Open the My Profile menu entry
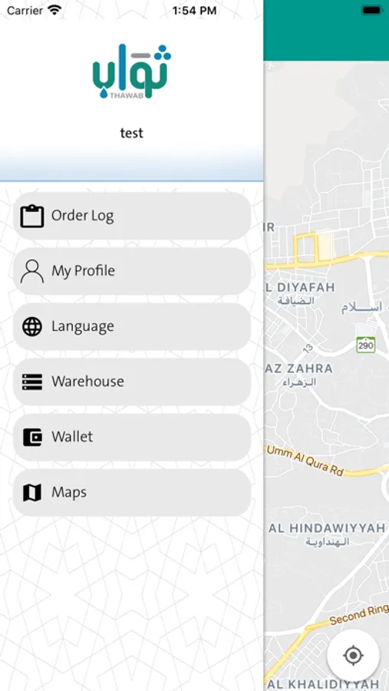The image size is (389, 691). pos(132,271)
